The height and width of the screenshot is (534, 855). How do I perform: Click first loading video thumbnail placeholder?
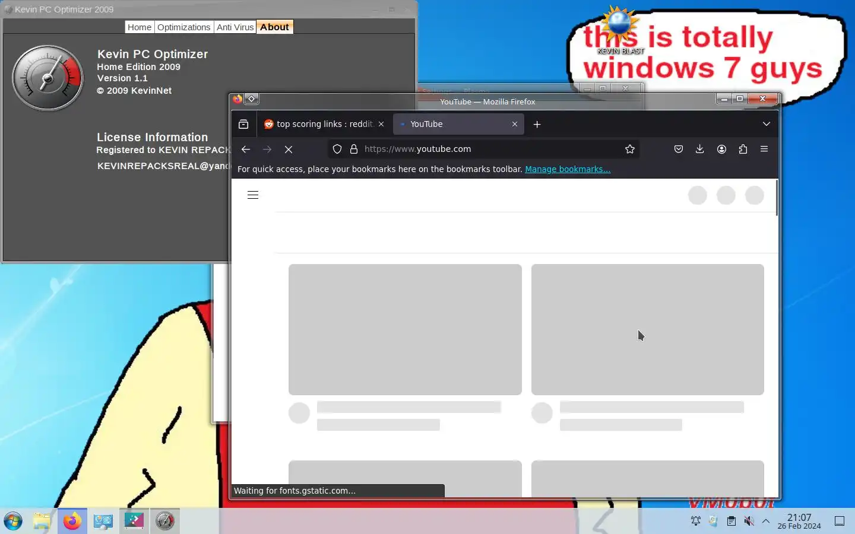click(405, 329)
